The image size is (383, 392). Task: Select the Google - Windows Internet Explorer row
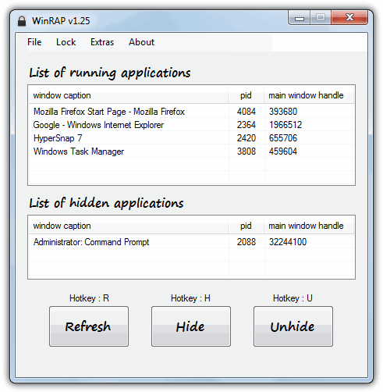click(191, 125)
